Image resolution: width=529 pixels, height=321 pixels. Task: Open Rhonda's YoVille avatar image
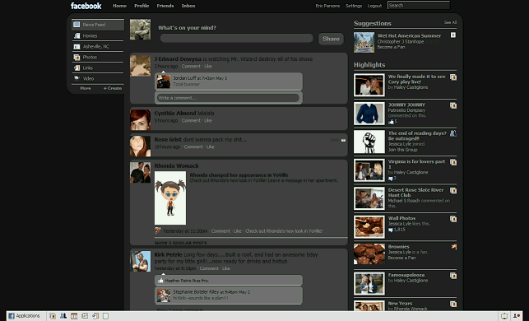pos(170,198)
